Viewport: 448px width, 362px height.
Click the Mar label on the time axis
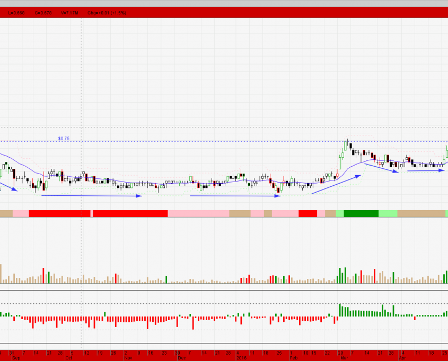pyautogui.click(x=342, y=358)
